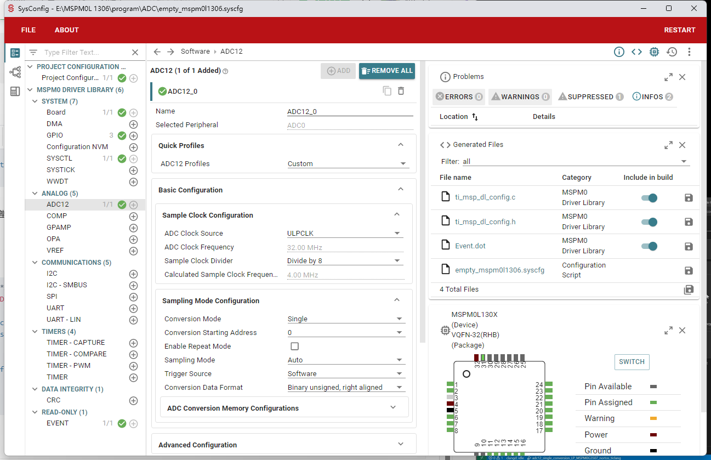
Task: Close the Generated Files panel
Action: pos(682,145)
